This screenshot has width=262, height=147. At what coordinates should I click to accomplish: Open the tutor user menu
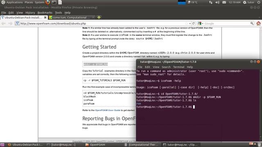pyautogui.click(x=248, y=2)
